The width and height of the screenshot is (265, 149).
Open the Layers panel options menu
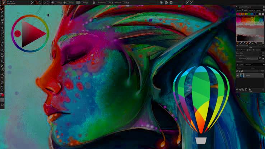(x=263, y=65)
